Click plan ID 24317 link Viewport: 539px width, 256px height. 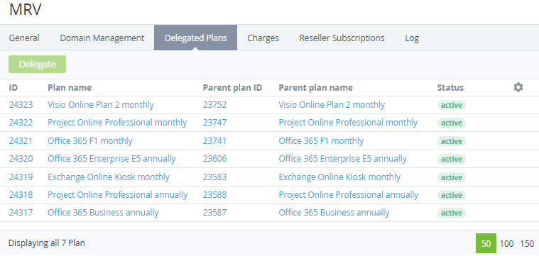pyautogui.click(x=21, y=213)
